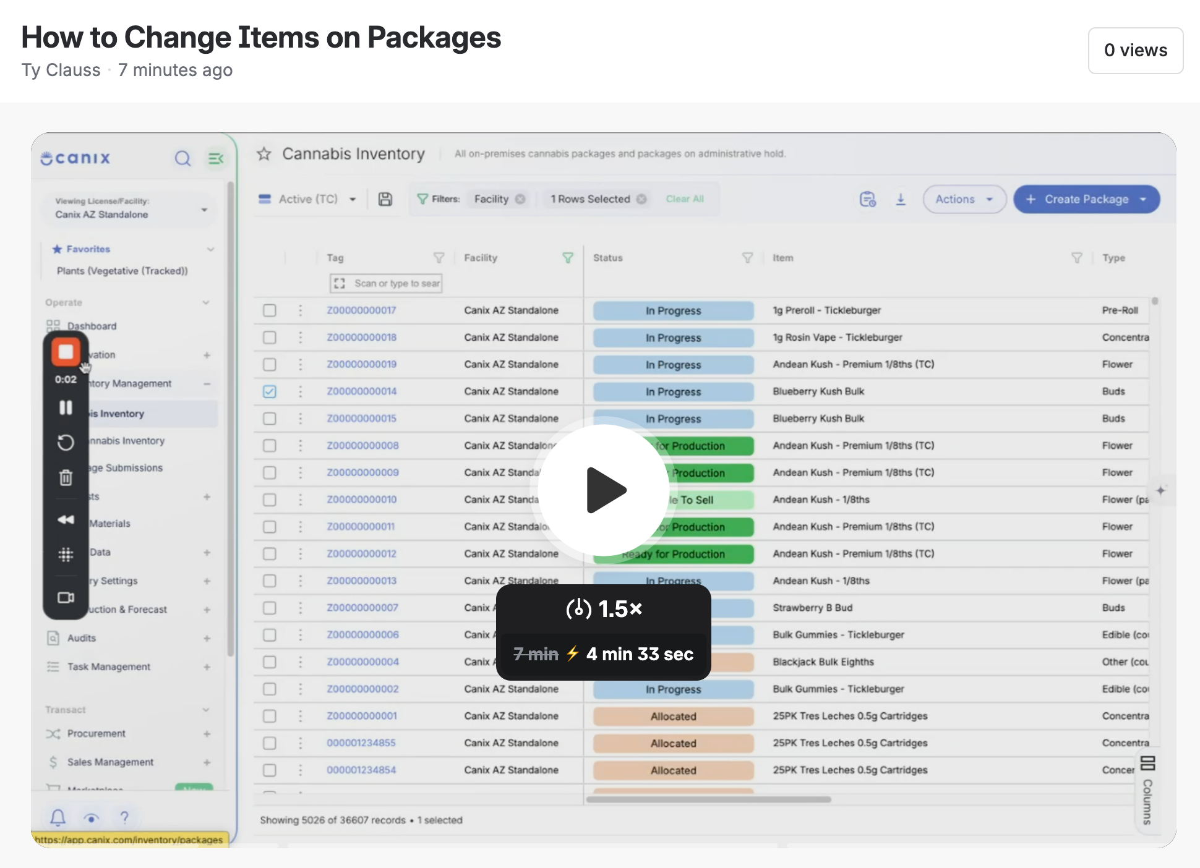This screenshot has width=1200, height=868.
Task: Open the Actions dropdown button
Action: [964, 199]
